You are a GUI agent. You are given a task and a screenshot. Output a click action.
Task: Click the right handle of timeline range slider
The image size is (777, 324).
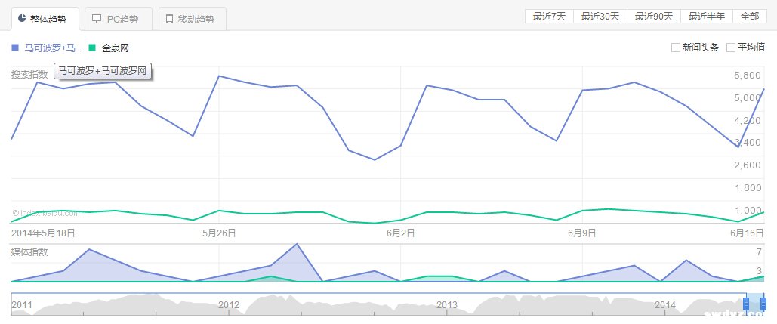(x=763, y=304)
